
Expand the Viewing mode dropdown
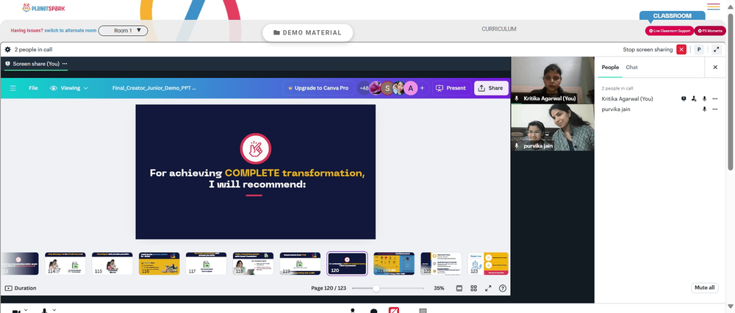(x=69, y=88)
